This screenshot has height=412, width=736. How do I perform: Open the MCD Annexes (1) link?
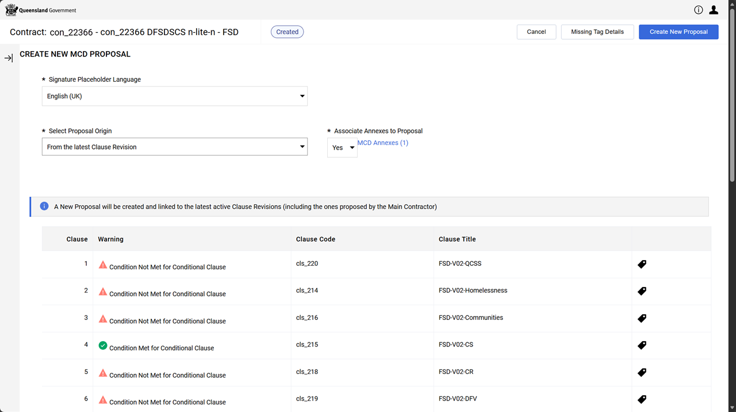[382, 143]
